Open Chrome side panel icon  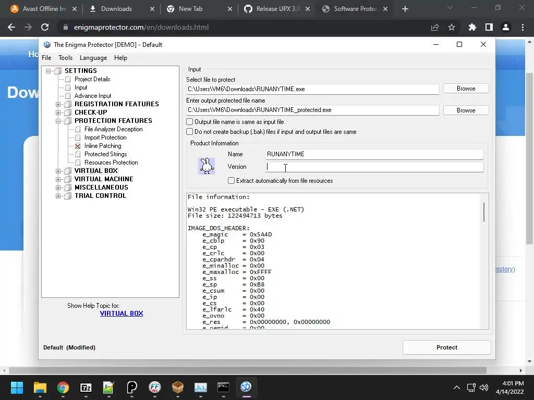[489, 27]
